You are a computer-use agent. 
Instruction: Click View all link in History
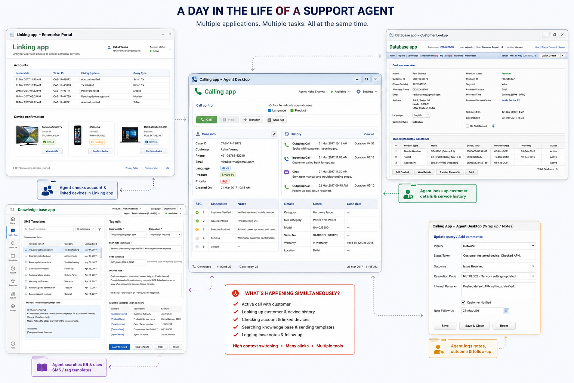(x=369, y=134)
